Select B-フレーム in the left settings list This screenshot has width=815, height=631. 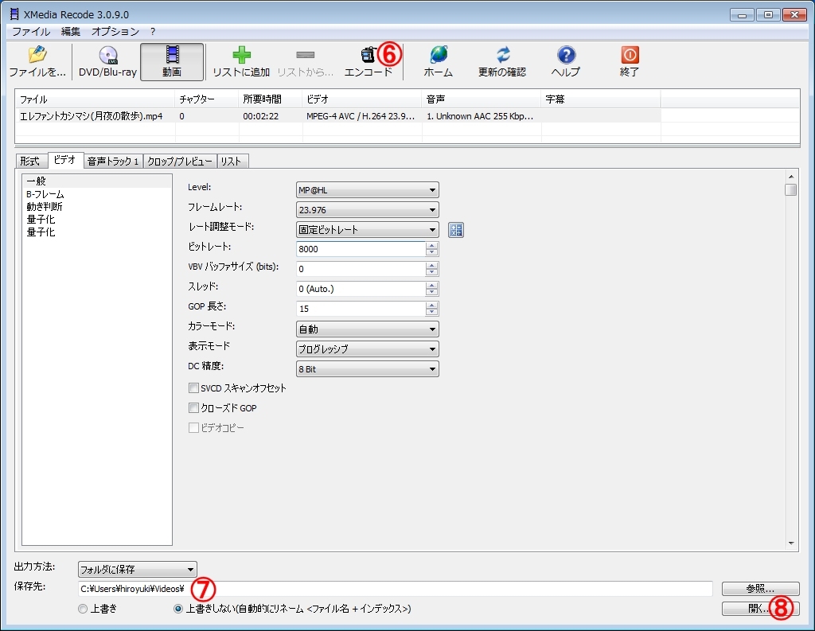pos(45,194)
